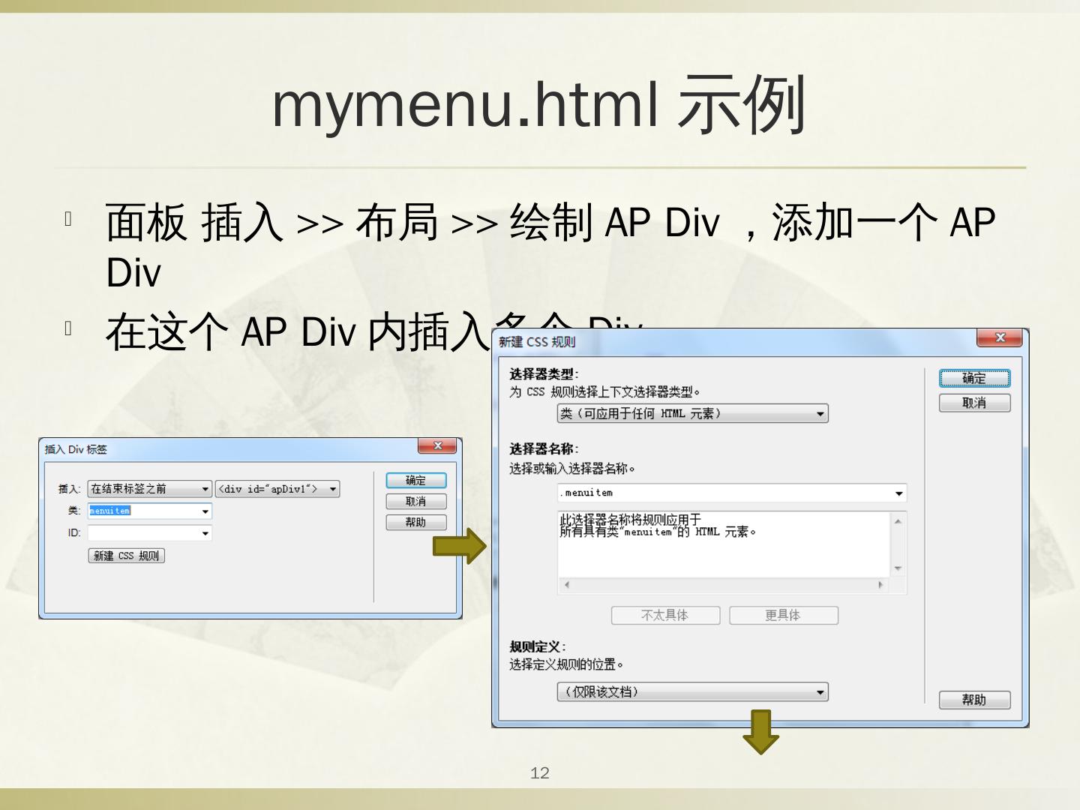This screenshot has height=810, width=1080.
Task: Click the 不太具体 button
Action: point(665,615)
